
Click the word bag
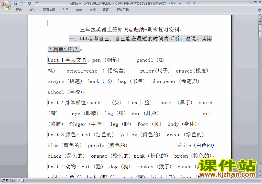pyautogui.click(x=122, y=82)
